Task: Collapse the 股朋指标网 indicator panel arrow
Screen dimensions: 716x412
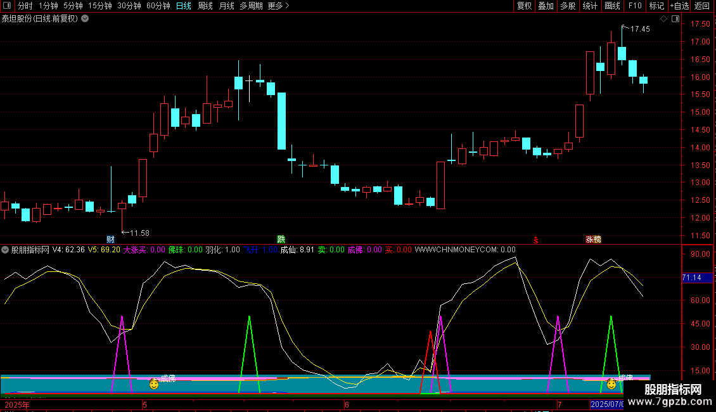Action: tap(5, 250)
